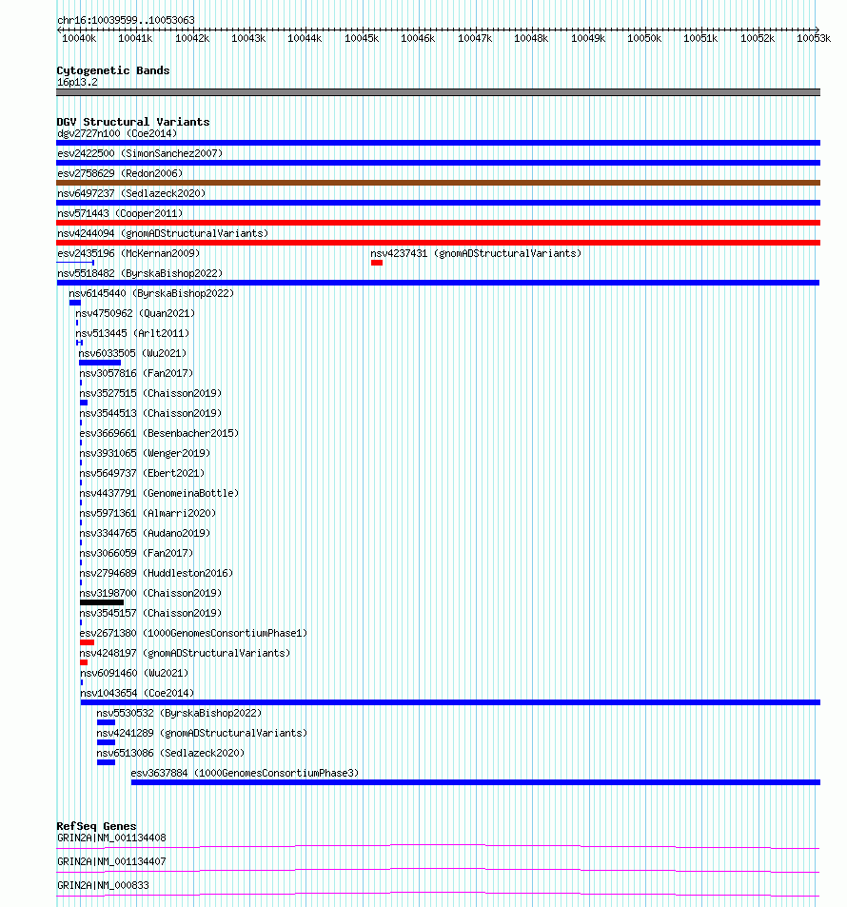This screenshot has height=907, width=847.
Task: Click nsv5649737 (Ebert2021) label
Action: [x=142, y=473]
